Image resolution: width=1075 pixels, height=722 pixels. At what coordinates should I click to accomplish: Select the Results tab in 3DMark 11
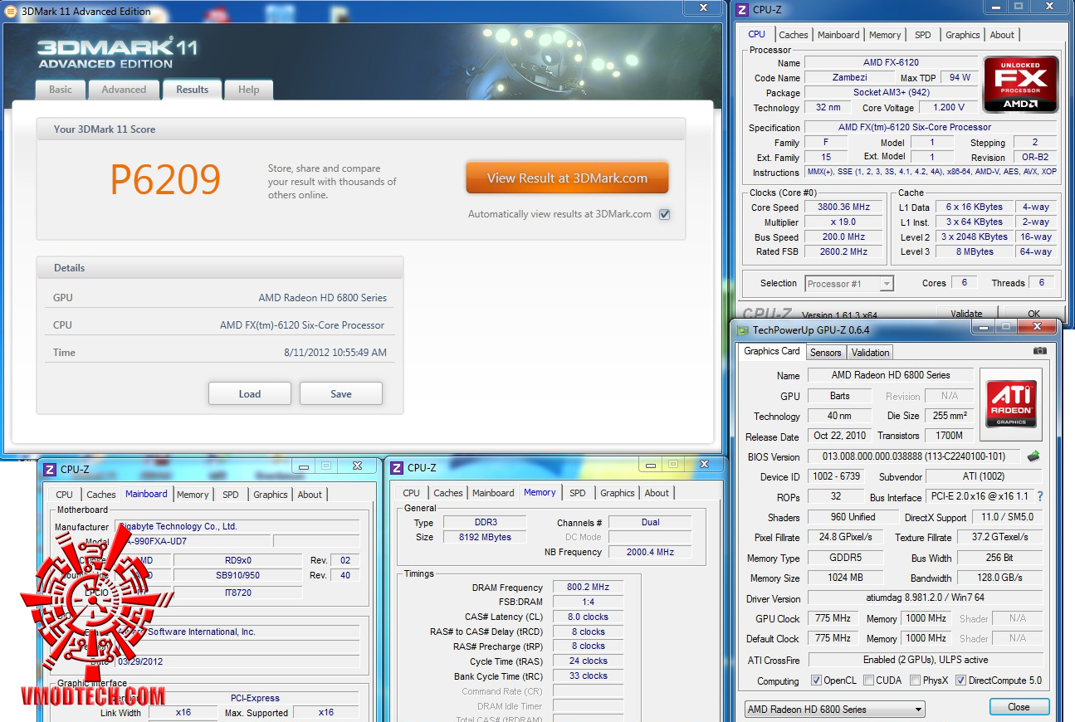click(x=192, y=90)
